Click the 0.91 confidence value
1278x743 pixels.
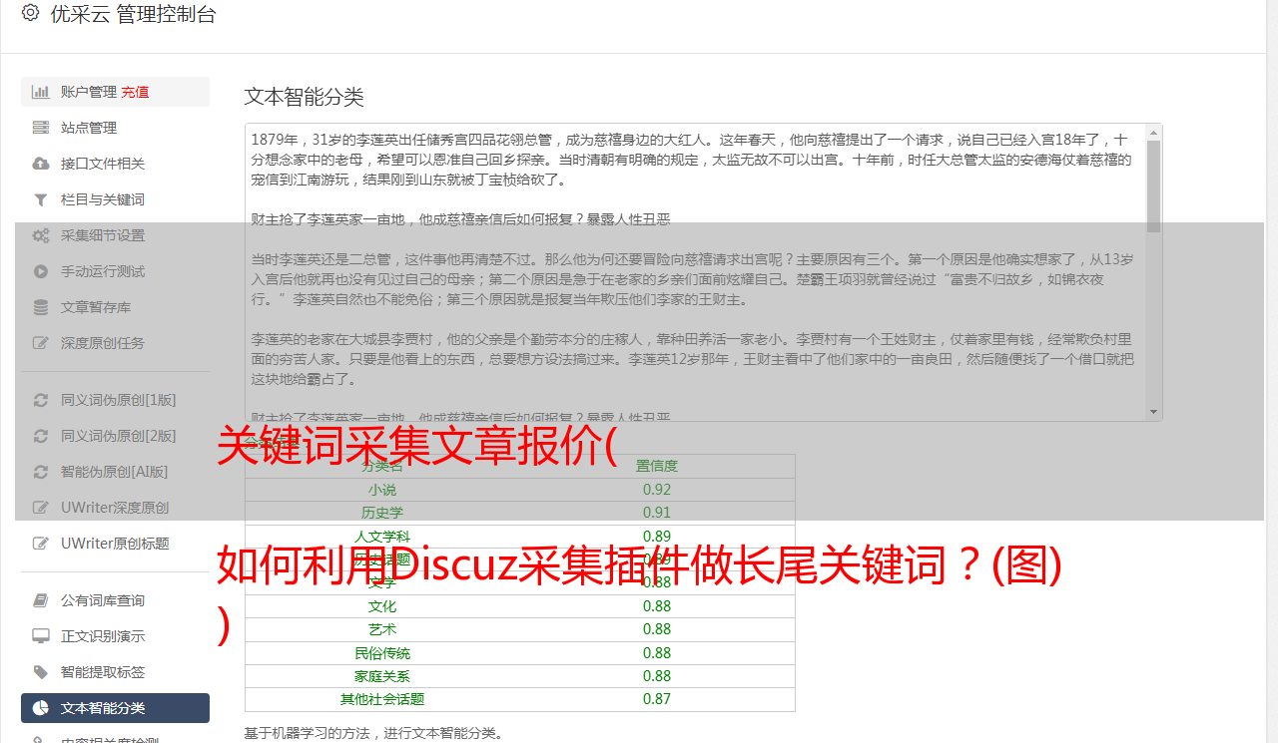[657, 513]
